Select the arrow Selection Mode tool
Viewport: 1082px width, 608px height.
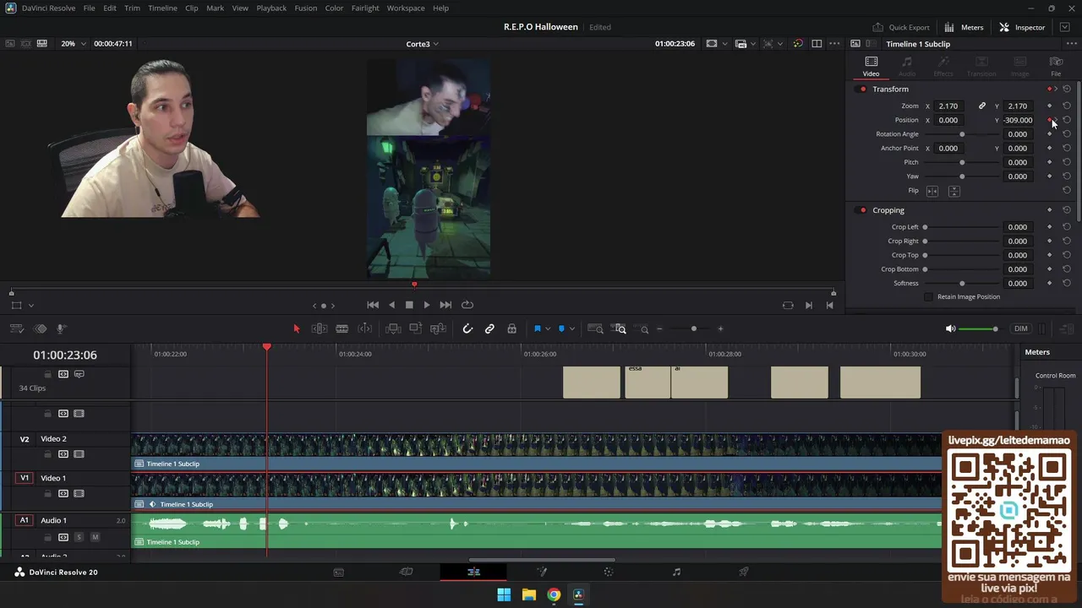pyautogui.click(x=297, y=328)
